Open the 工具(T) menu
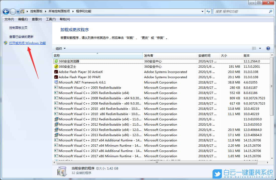This screenshot has height=180, width=276. point(51,19)
